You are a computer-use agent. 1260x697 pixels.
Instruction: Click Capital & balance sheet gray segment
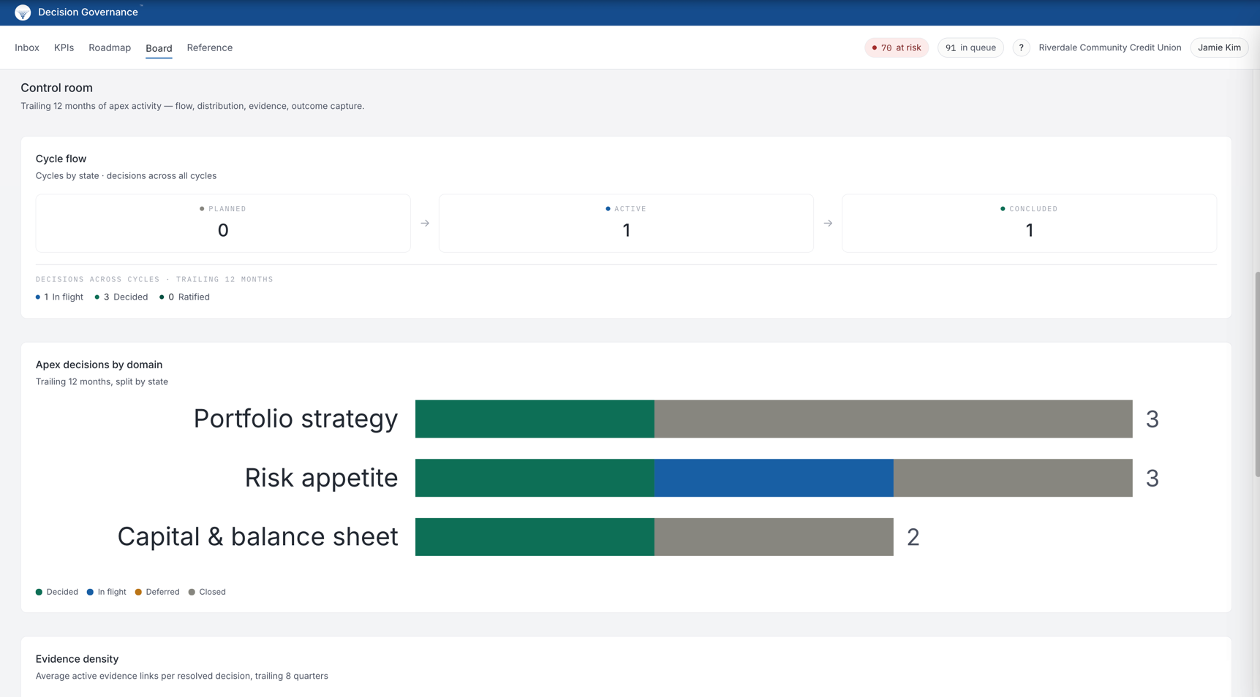pyautogui.click(x=774, y=537)
